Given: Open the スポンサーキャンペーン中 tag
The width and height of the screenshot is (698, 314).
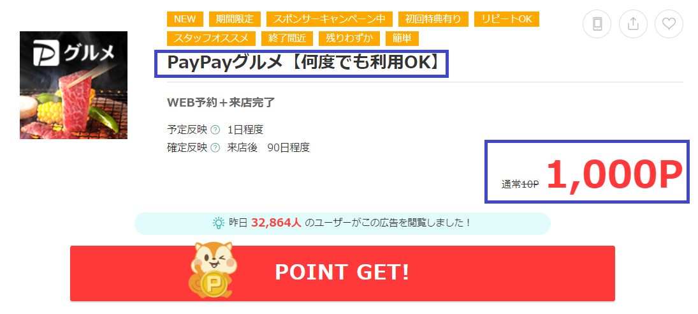Looking at the screenshot, I should [329, 19].
